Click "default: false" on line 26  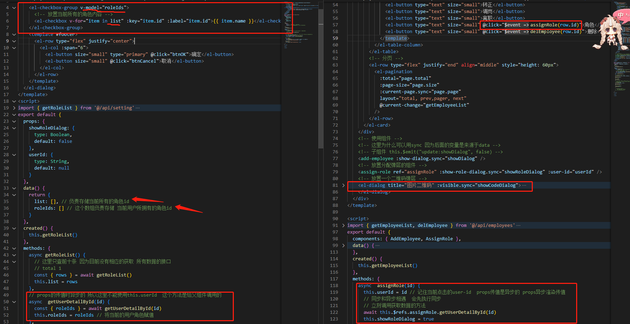click(53, 141)
